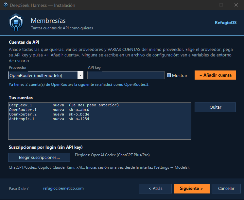Close the installer window
244x200 pixels.
point(236,5)
